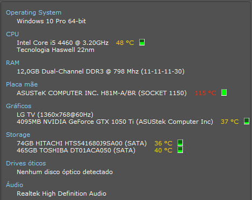This screenshot has width=252, height=200.
Task: Select the LG TV display entry
Action: pos(55,115)
